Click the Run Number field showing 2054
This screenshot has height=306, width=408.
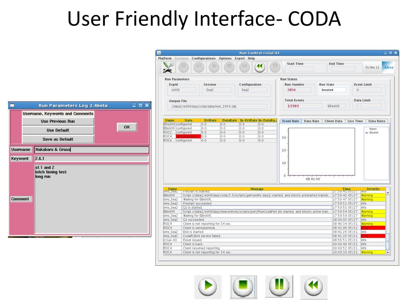pos(298,90)
